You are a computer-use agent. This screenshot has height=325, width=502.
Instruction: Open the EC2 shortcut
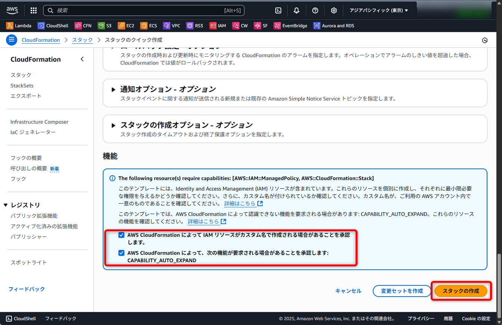(126, 26)
